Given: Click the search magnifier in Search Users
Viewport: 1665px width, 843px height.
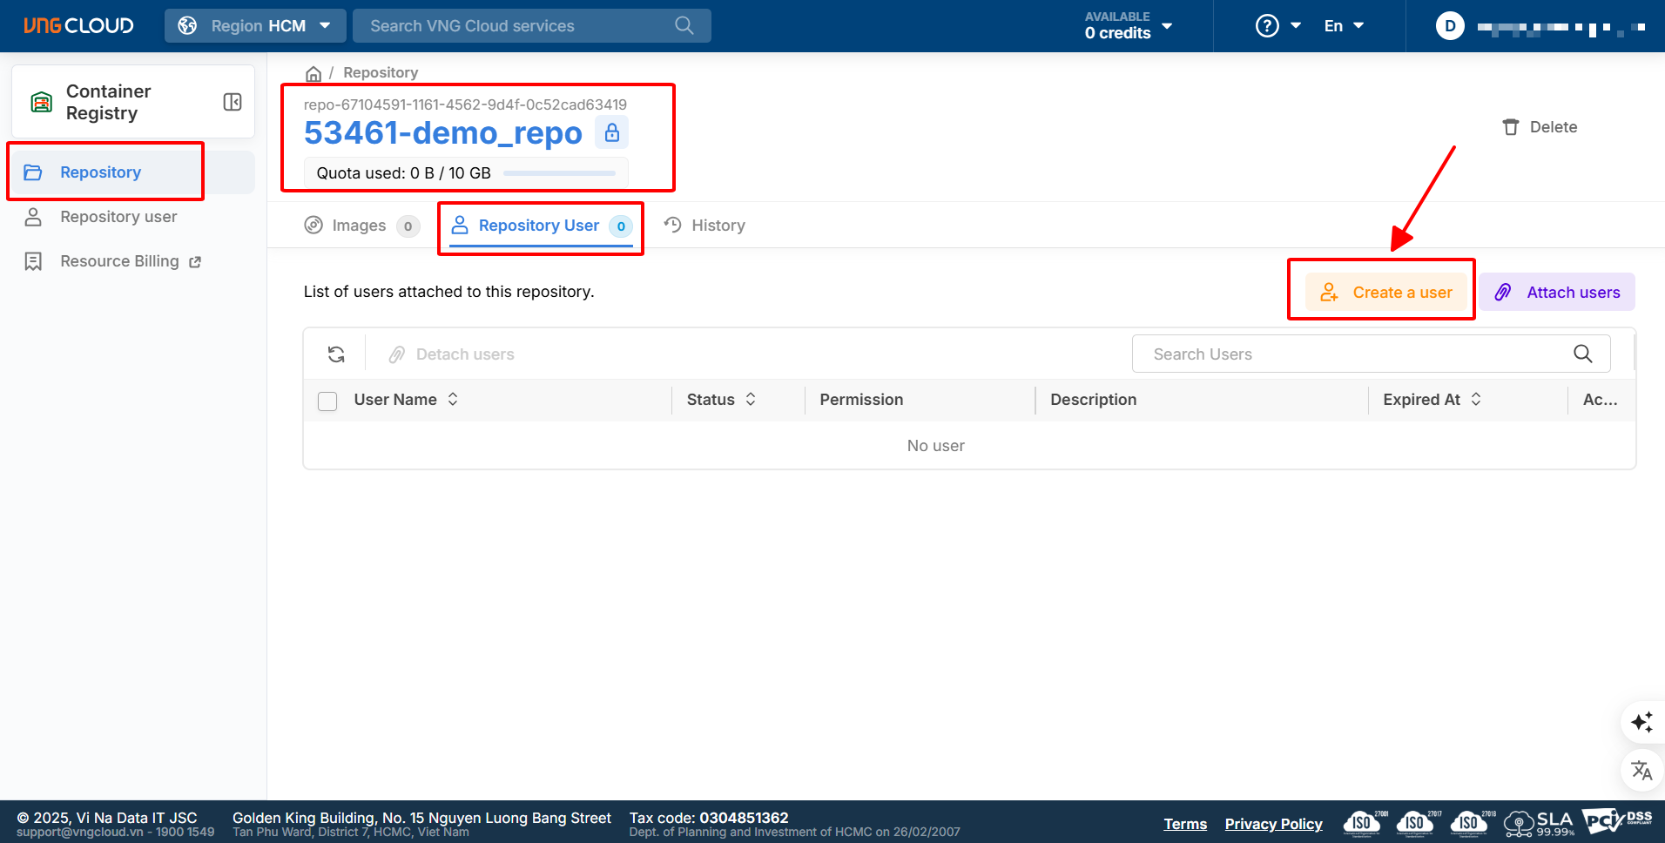Looking at the screenshot, I should coord(1582,354).
